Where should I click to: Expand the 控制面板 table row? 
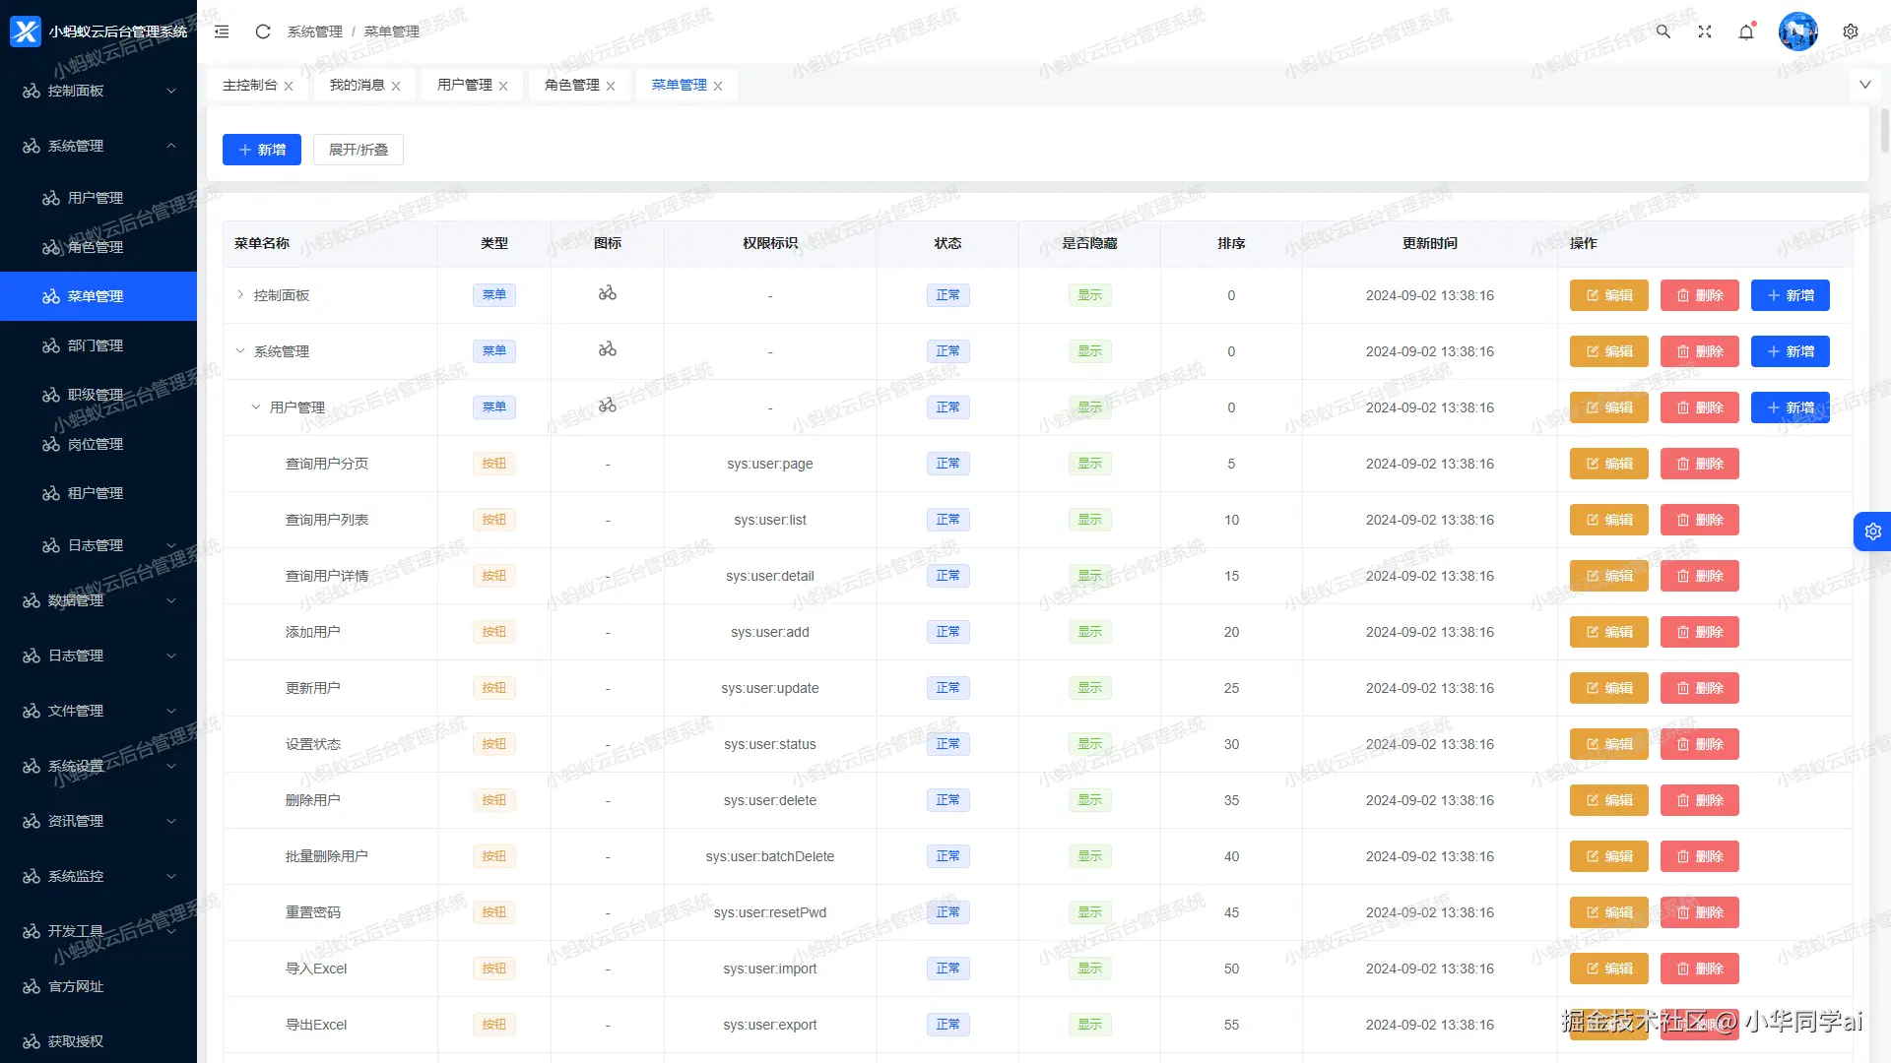tap(239, 294)
